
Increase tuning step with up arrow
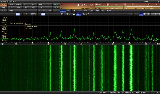point(74,14)
